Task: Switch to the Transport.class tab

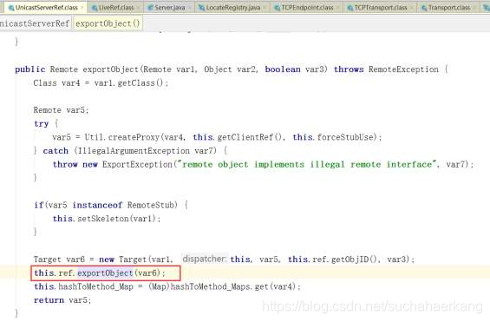Action: click(448, 7)
